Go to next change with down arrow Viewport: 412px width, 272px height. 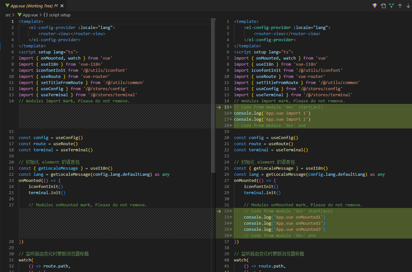[x=408, y=6]
